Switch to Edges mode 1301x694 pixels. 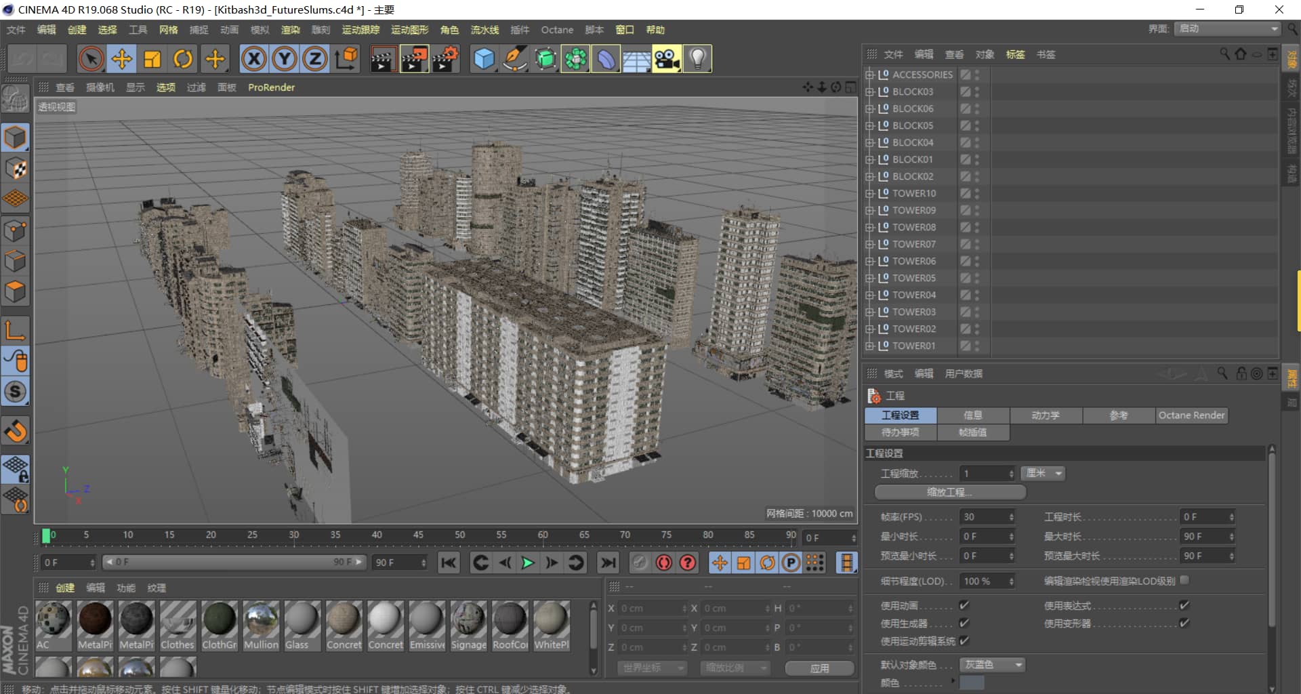tap(15, 262)
